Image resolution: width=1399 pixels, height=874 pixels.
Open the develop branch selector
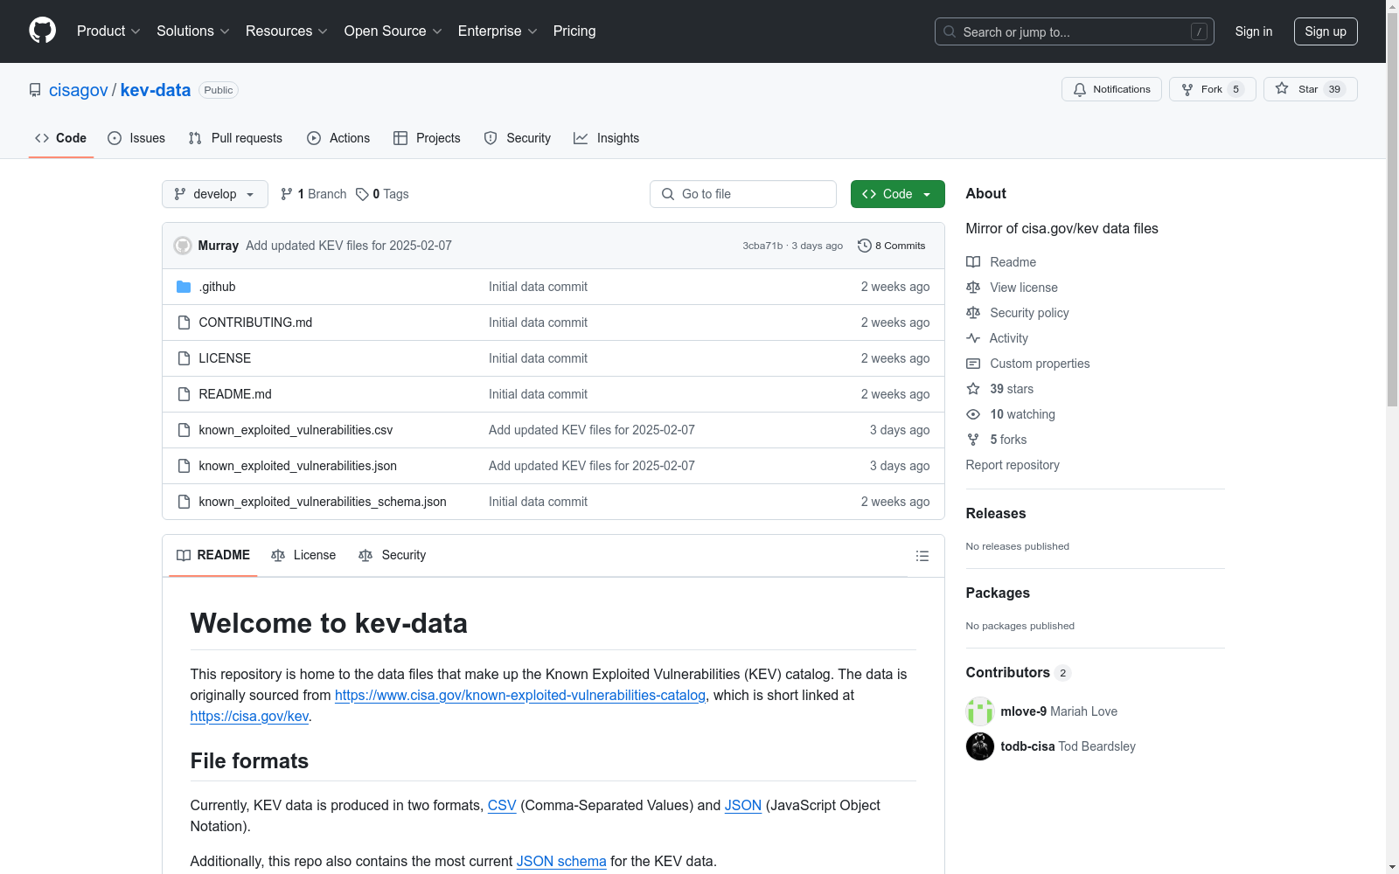[215, 194]
